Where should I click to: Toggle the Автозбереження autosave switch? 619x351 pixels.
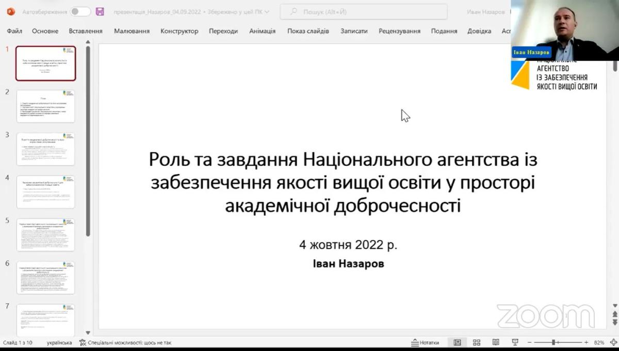tap(80, 11)
